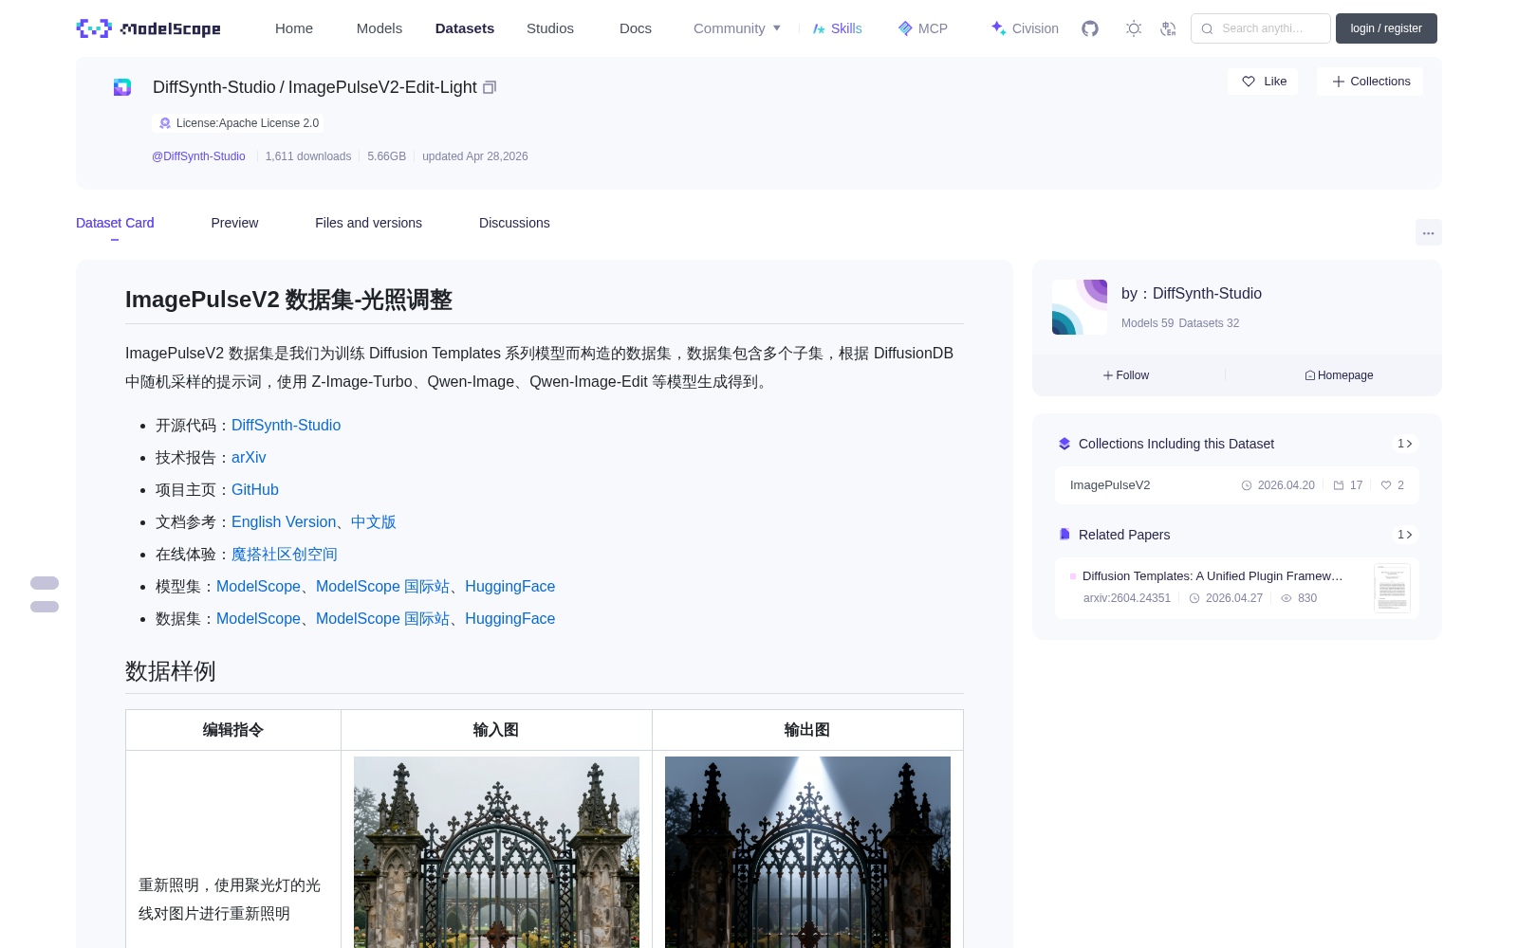Open ModelScope link in 数据集 row

(x=258, y=619)
